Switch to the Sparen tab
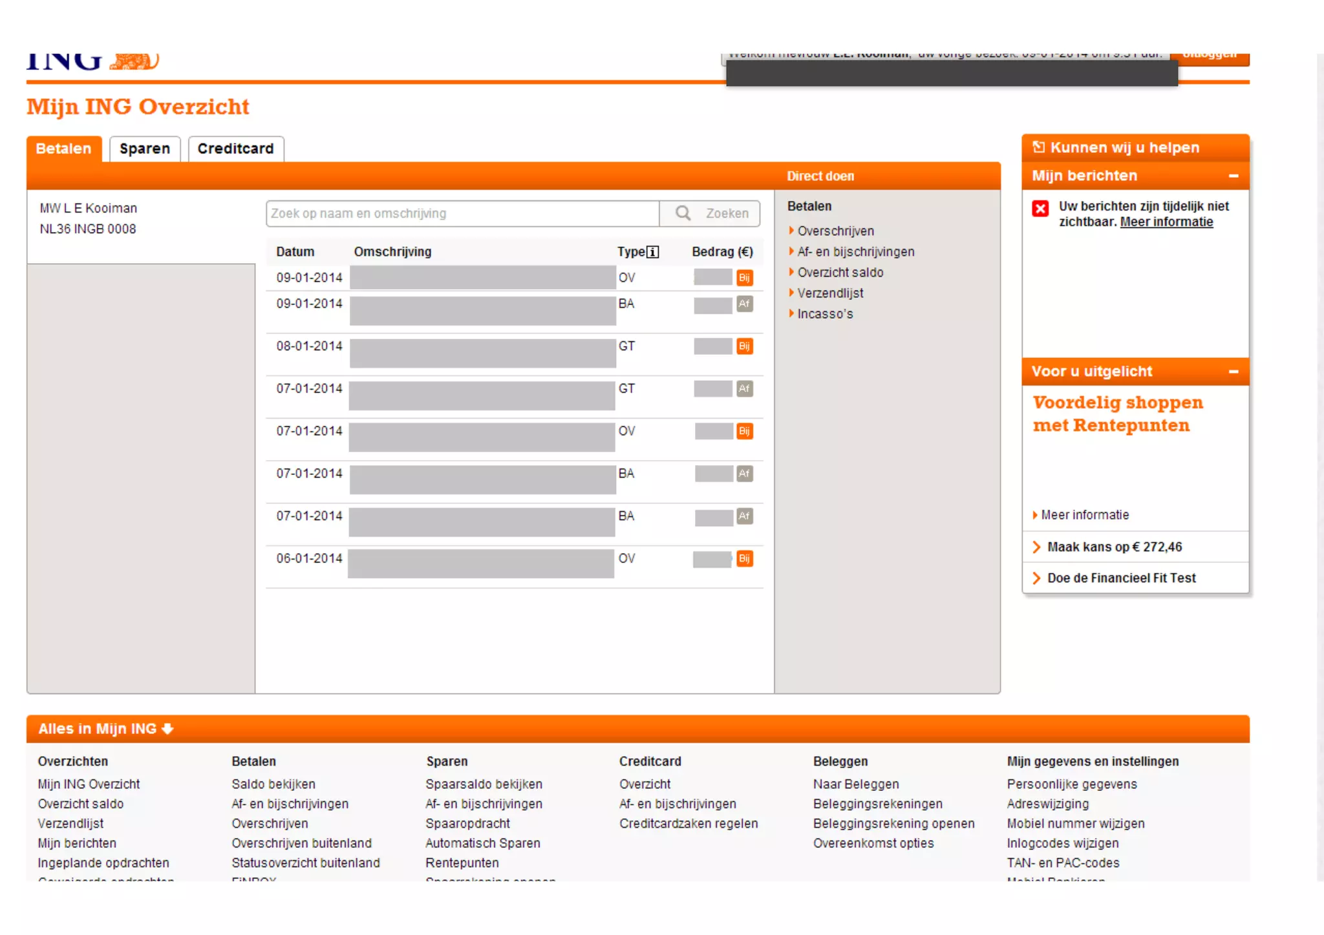 click(145, 149)
